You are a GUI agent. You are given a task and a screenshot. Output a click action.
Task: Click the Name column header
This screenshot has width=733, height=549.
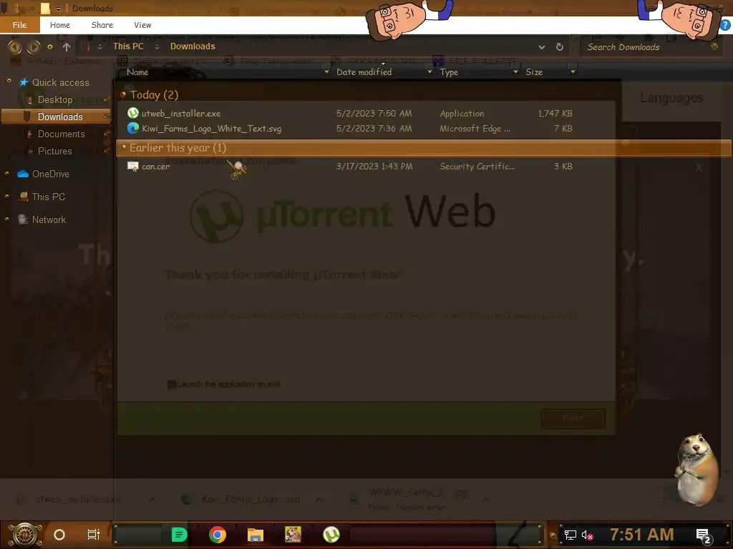point(137,72)
